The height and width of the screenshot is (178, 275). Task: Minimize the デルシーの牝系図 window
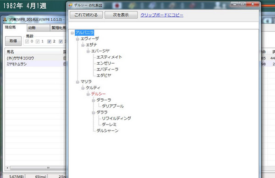pos(235,4)
